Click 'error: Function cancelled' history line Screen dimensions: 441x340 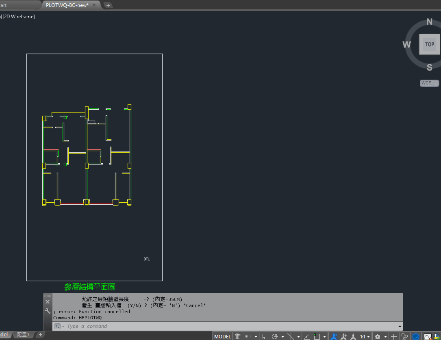click(92, 312)
